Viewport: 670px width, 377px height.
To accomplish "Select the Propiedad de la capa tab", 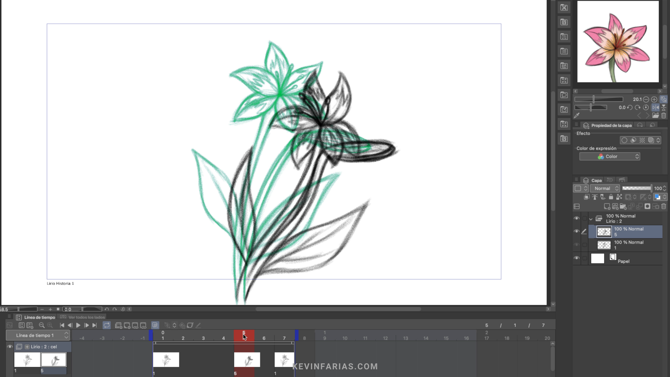I will [611, 125].
